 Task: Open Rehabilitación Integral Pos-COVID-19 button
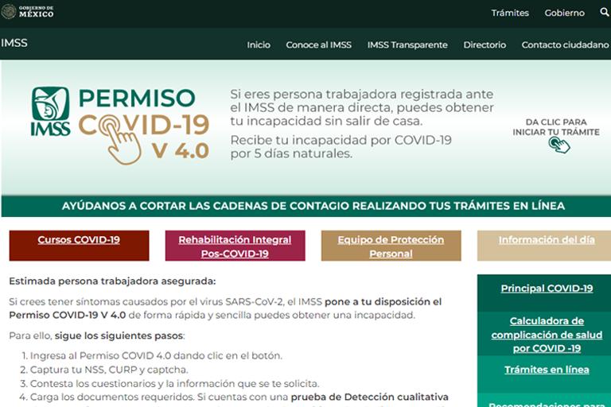(235, 246)
